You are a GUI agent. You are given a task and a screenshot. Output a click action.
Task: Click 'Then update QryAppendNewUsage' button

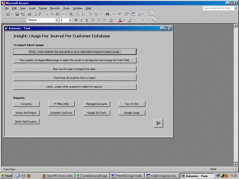click(75, 60)
